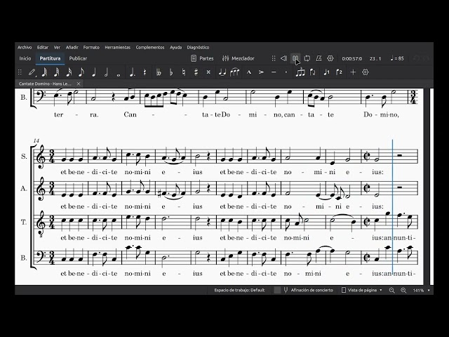
Task: Select the 16th note duration
Action: coord(69,72)
